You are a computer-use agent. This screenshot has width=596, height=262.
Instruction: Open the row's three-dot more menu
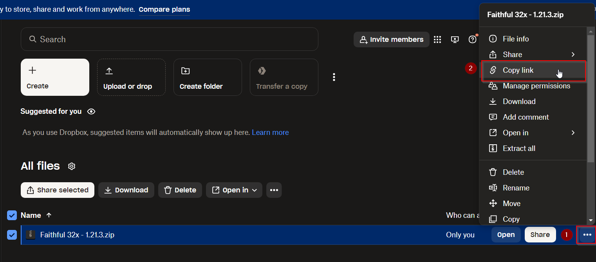[587, 235]
